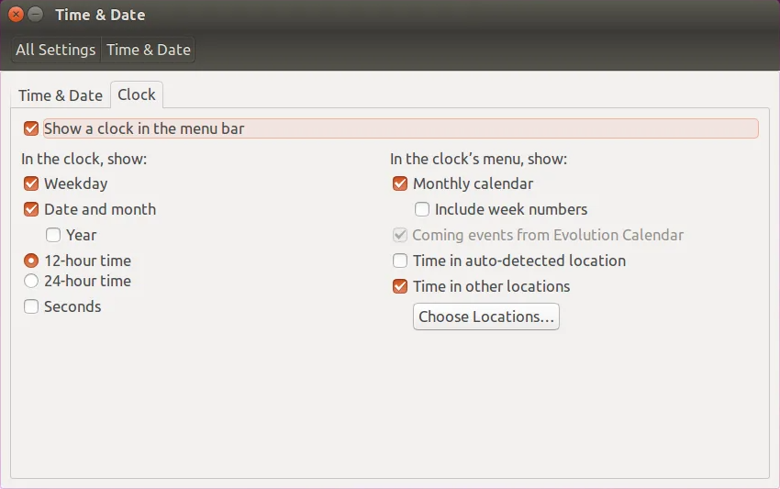Enable Seconds in the clock
The height and width of the screenshot is (489, 780).
pyautogui.click(x=31, y=306)
